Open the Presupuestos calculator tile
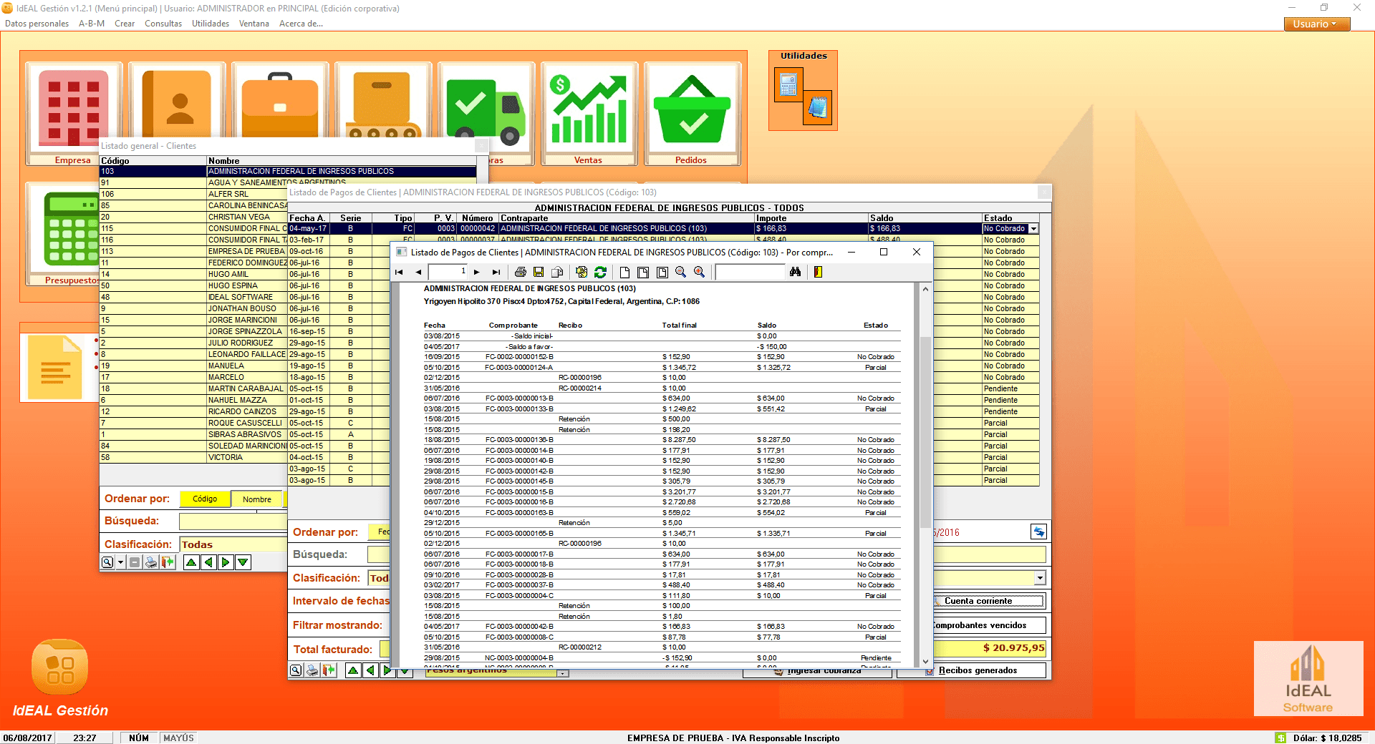The height and width of the screenshot is (744, 1375). [x=63, y=234]
